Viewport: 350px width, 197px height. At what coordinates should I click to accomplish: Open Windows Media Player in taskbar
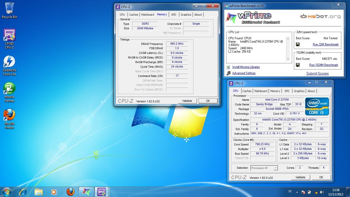[x=54, y=192]
